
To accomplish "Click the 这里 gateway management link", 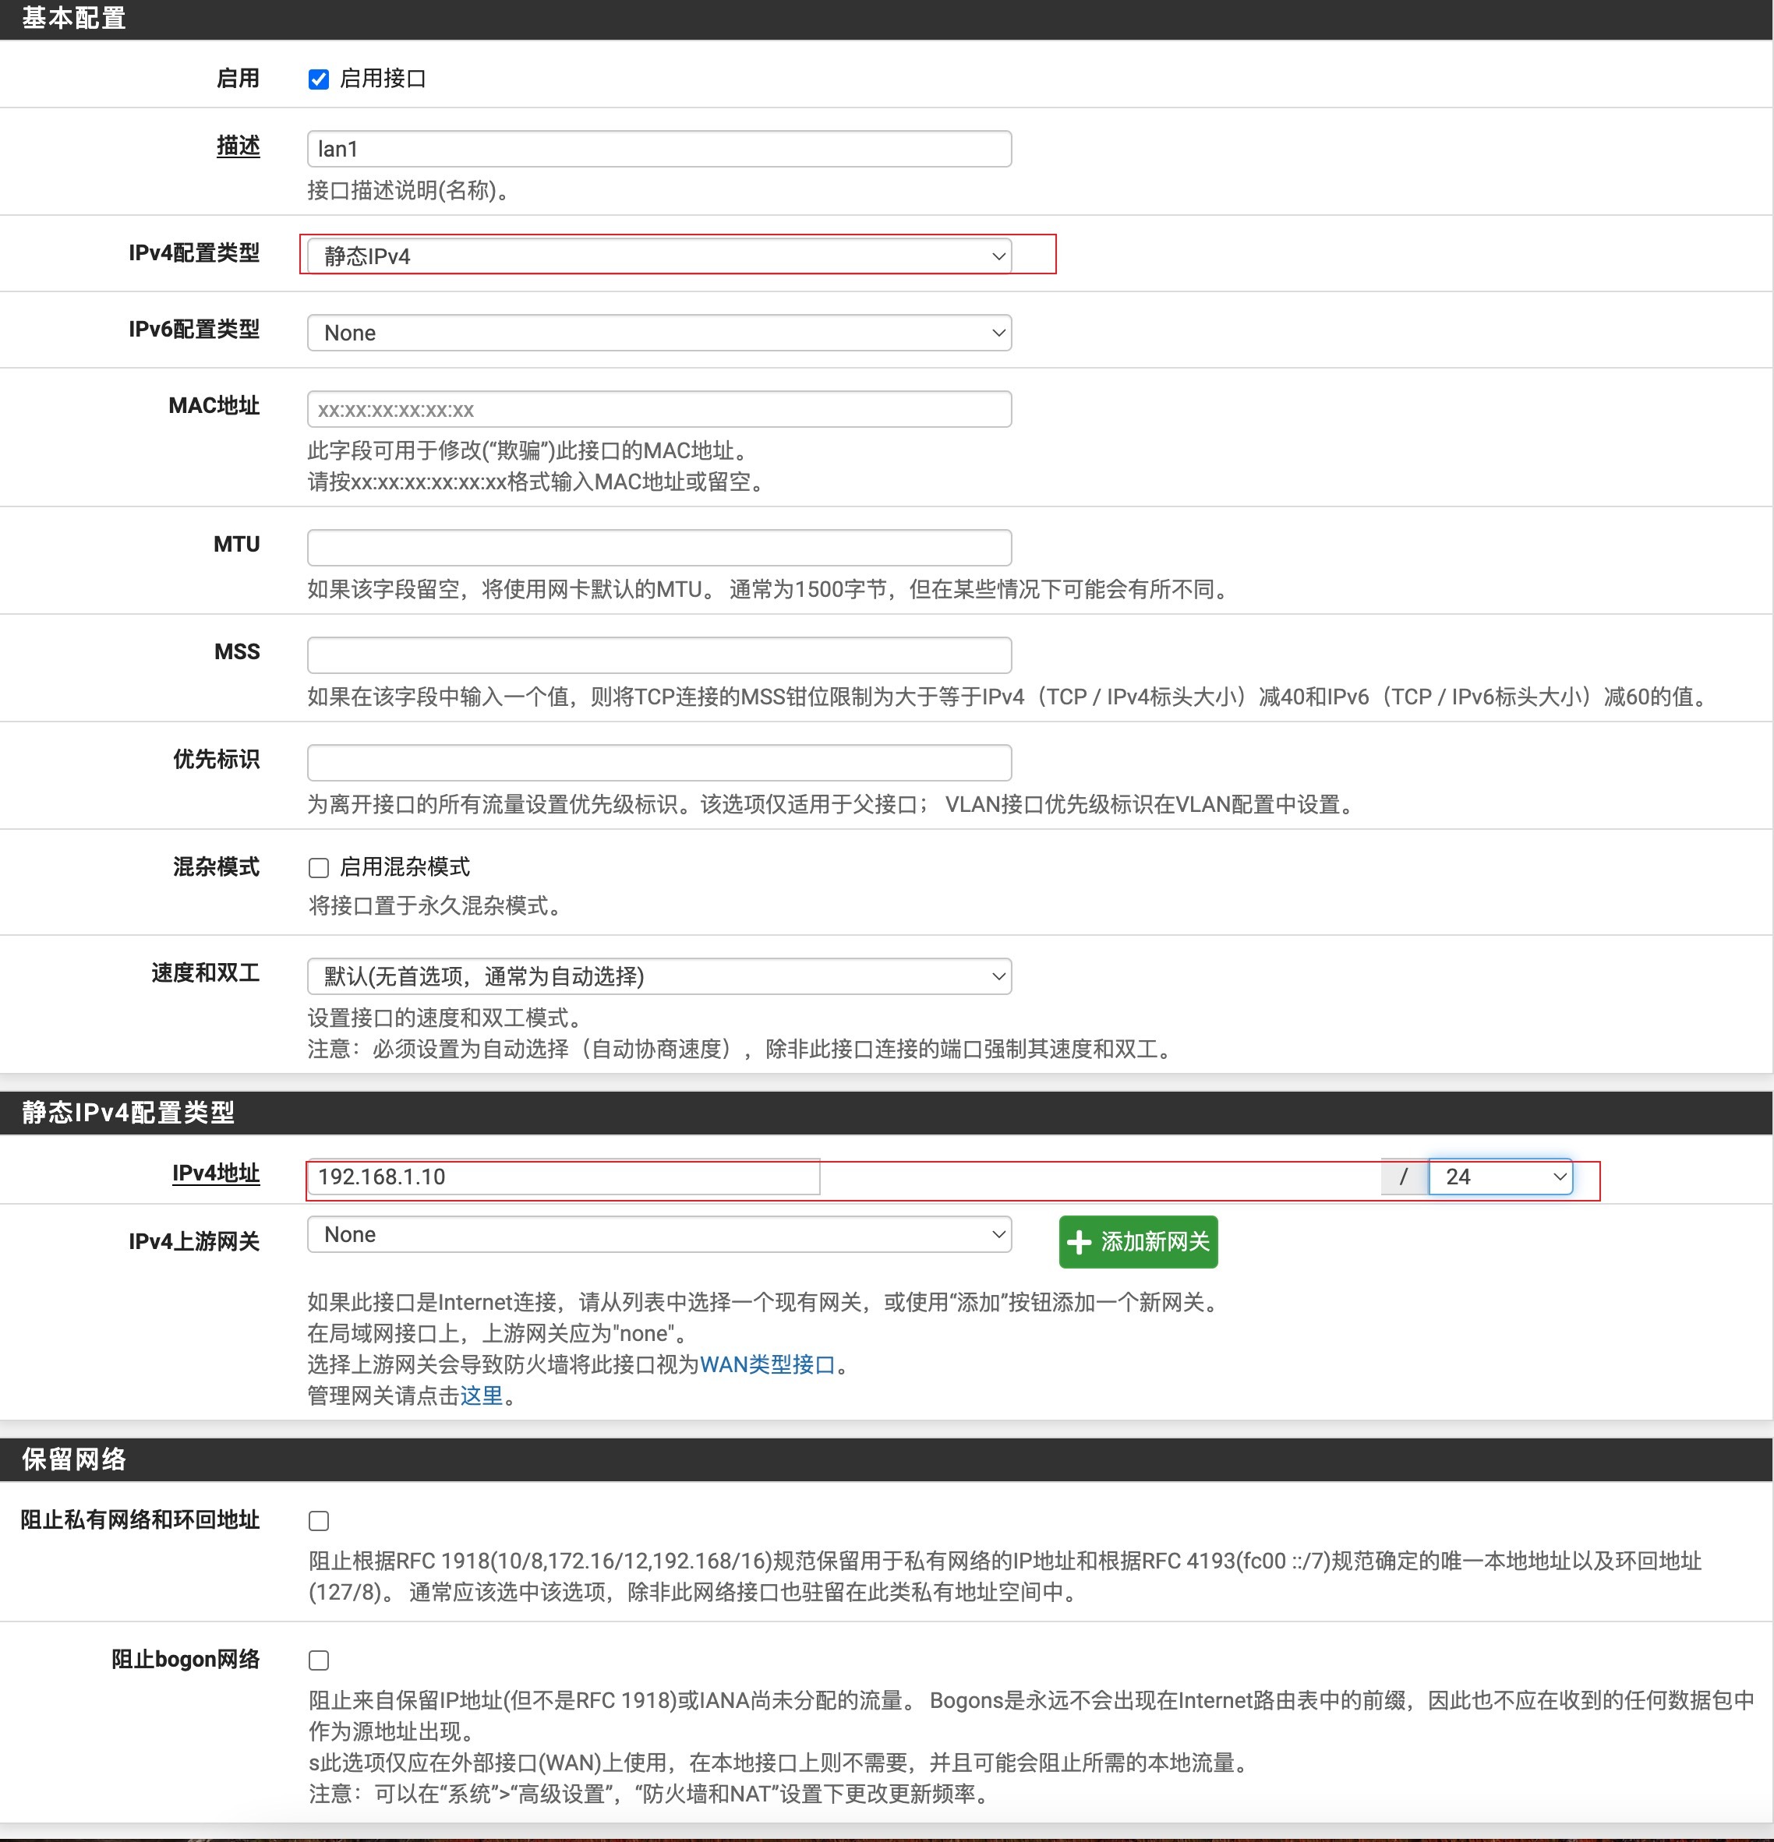I will pyautogui.click(x=482, y=1396).
